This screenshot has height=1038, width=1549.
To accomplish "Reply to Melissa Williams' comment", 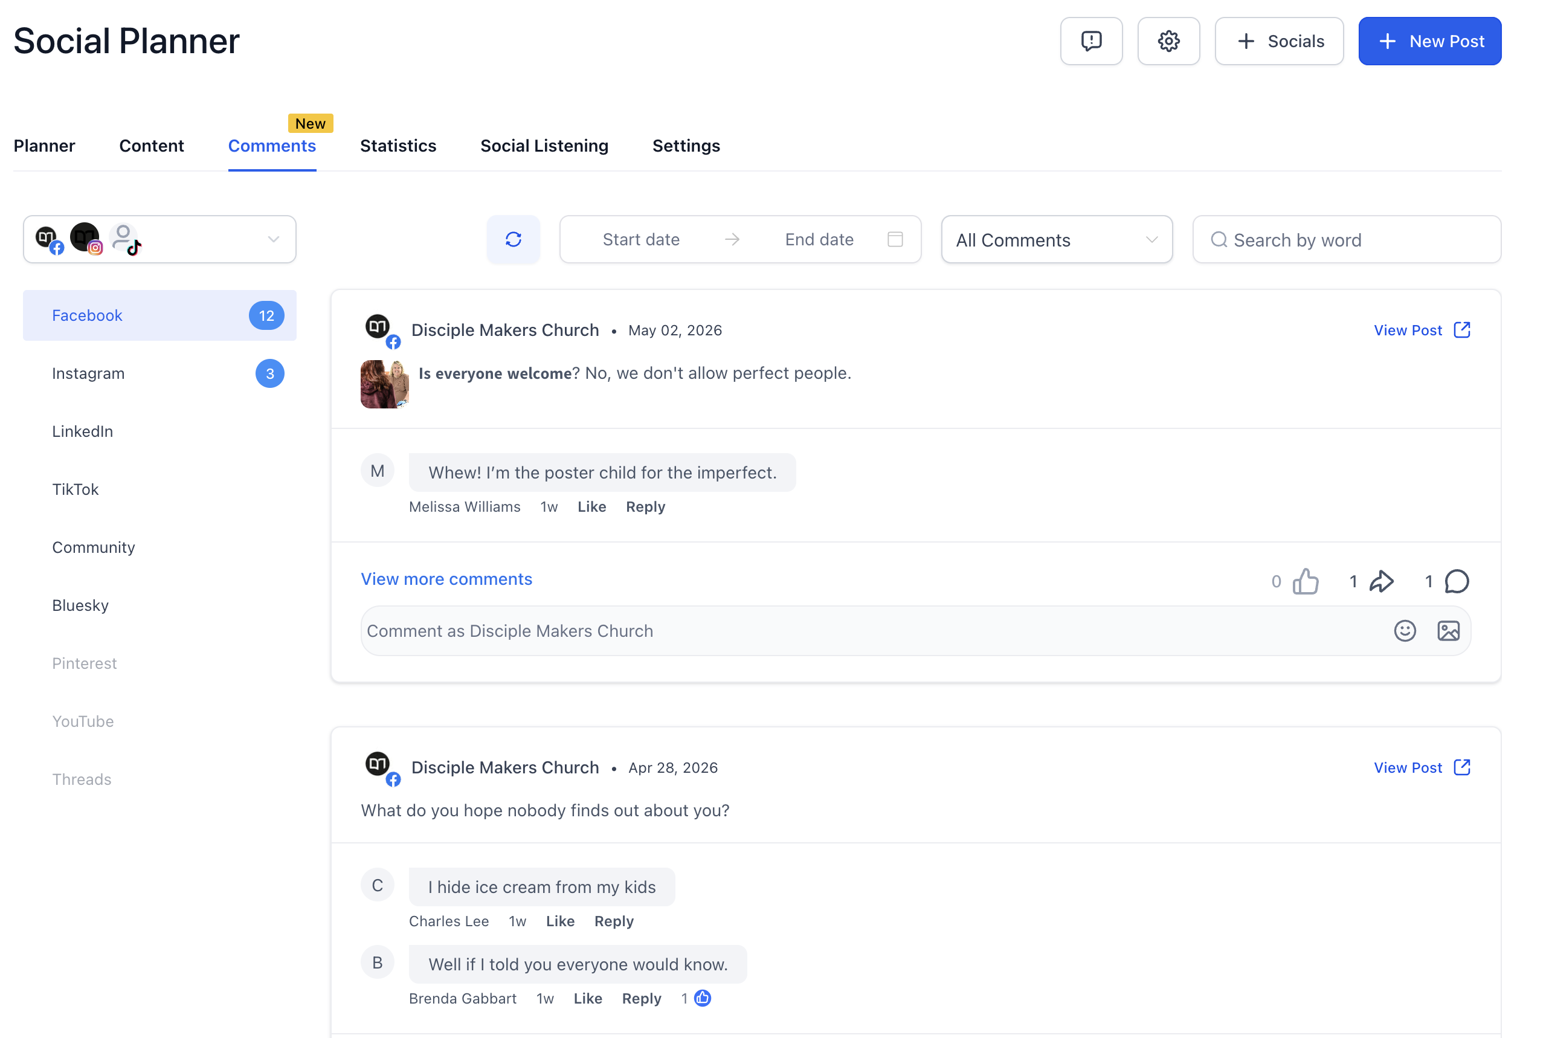I will point(645,506).
